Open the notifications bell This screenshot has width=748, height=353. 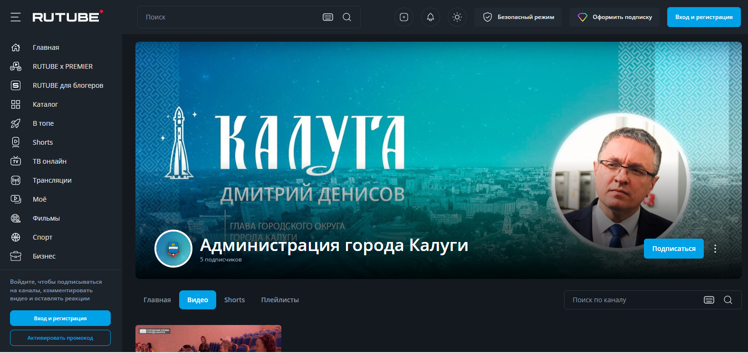[x=431, y=17]
